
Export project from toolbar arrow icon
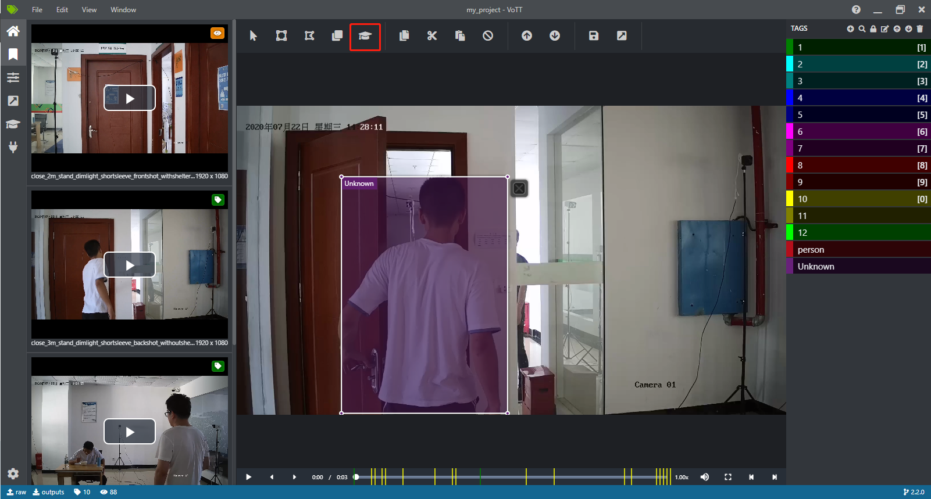pos(622,36)
